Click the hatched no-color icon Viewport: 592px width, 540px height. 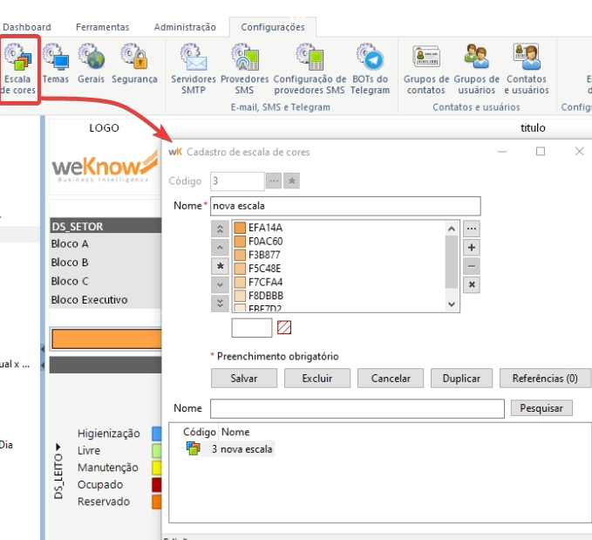point(284,328)
